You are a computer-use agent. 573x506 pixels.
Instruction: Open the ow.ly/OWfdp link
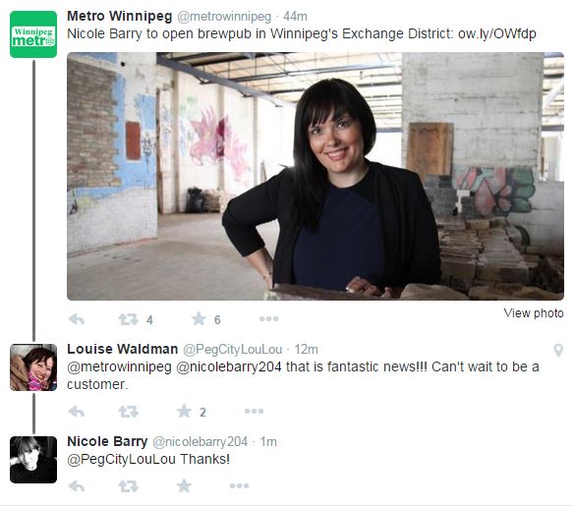tap(497, 34)
